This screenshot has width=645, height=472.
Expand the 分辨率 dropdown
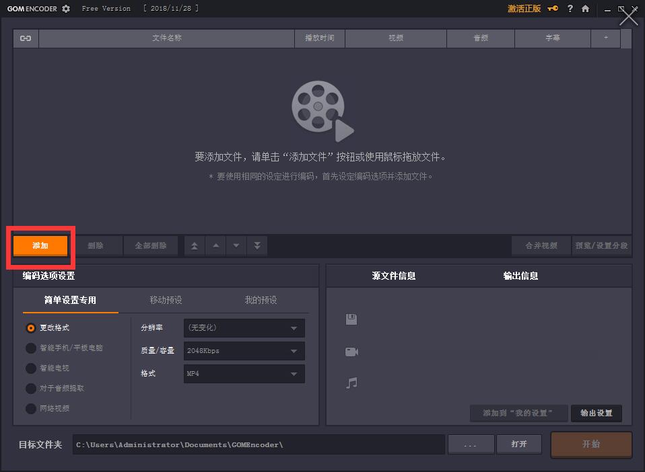(244, 328)
